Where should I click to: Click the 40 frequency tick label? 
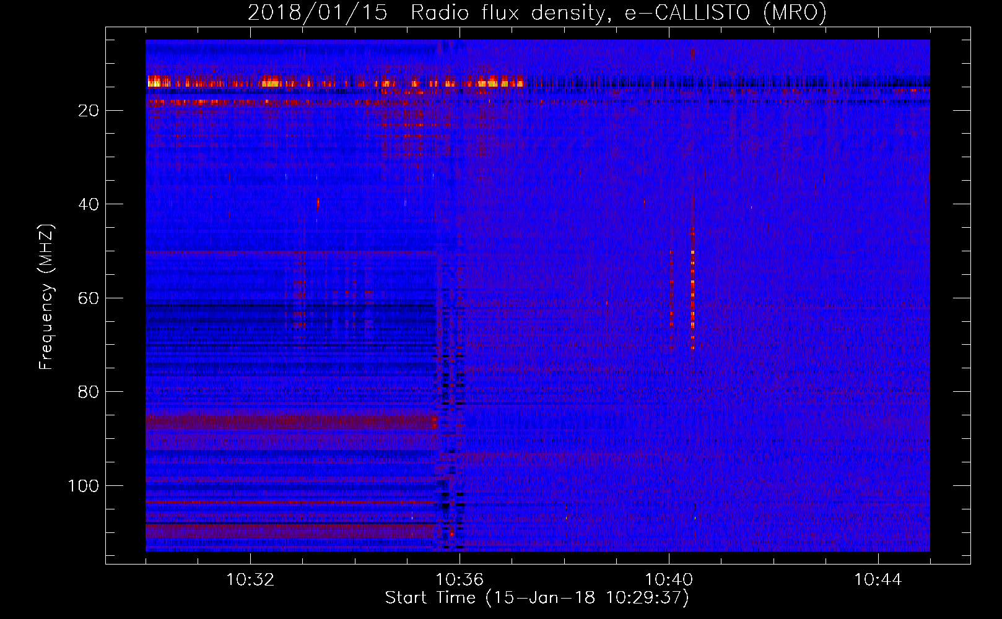pyautogui.click(x=89, y=204)
